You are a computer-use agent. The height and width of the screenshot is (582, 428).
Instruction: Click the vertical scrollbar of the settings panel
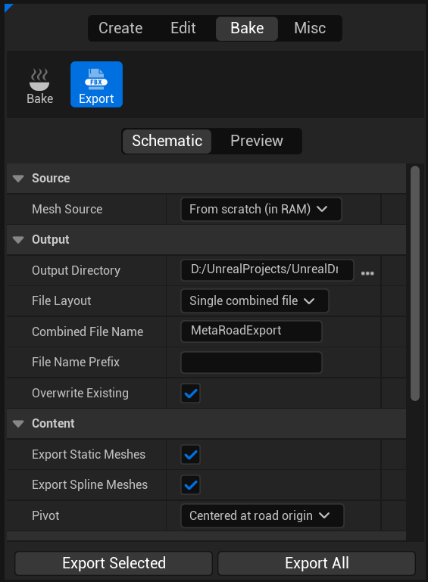coord(415,283)
